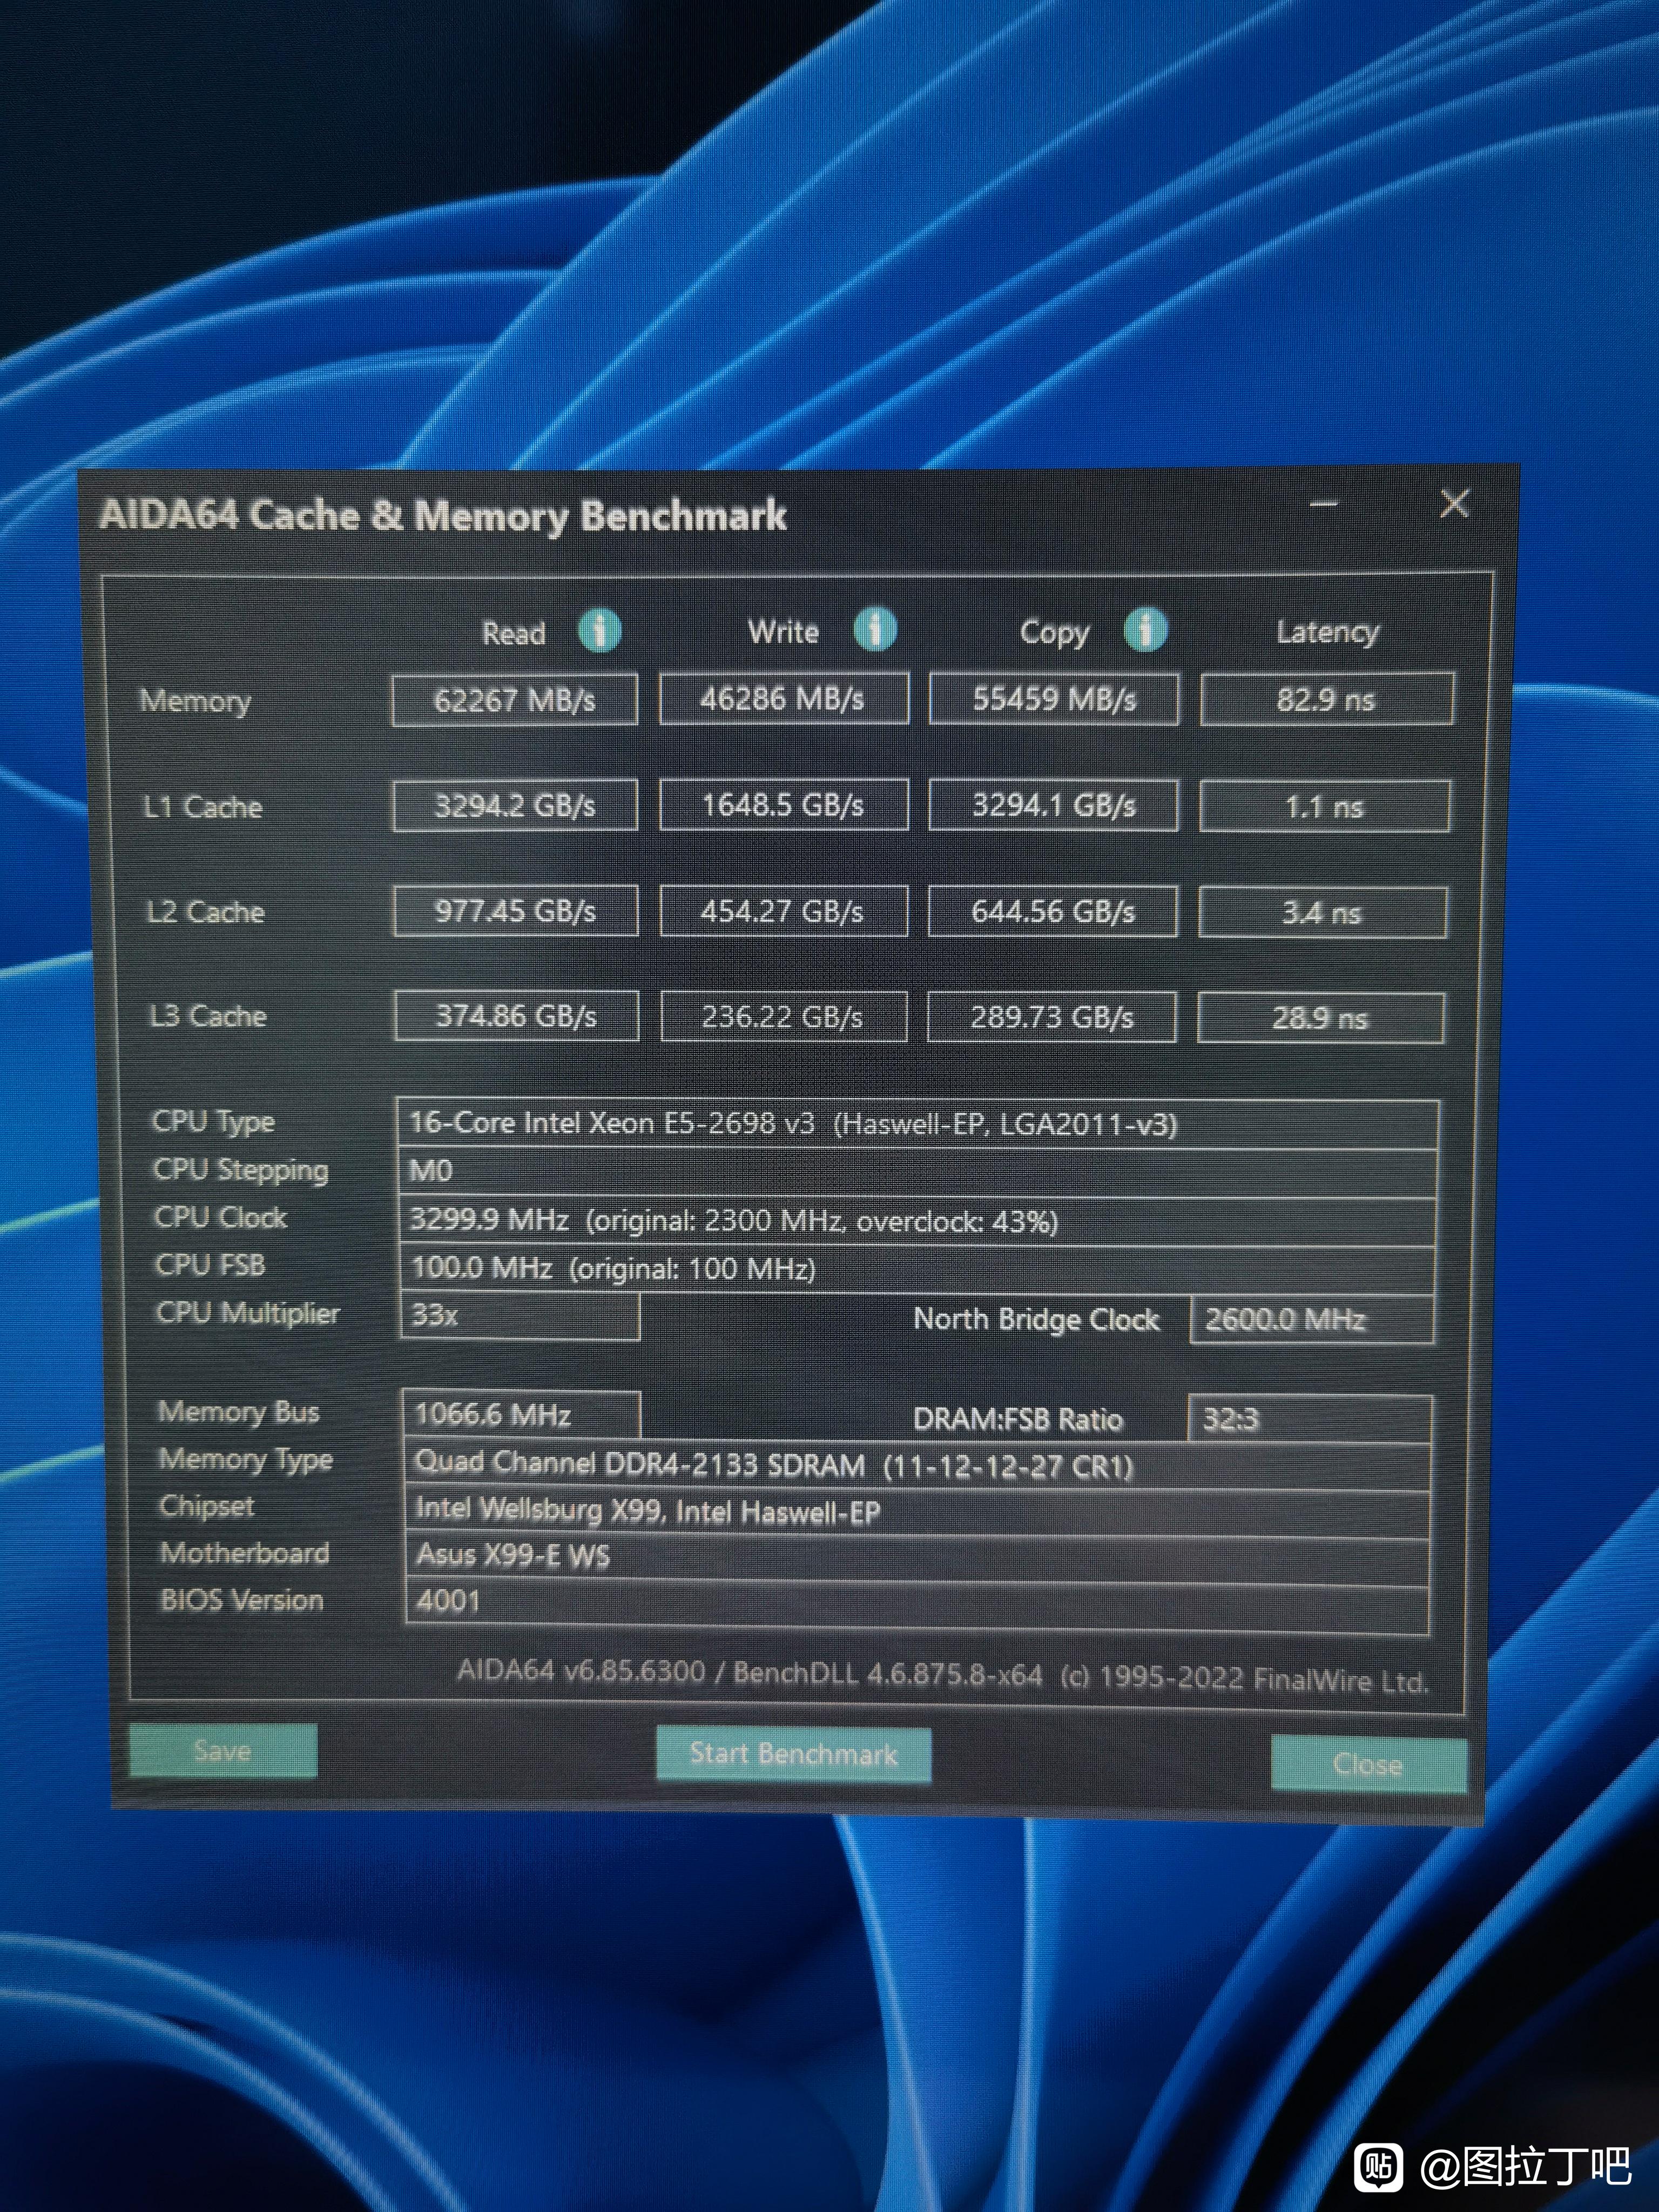Minimize the AIDA64 benchmark window
This screenshot has width=1659, height=2212.
1324,505
